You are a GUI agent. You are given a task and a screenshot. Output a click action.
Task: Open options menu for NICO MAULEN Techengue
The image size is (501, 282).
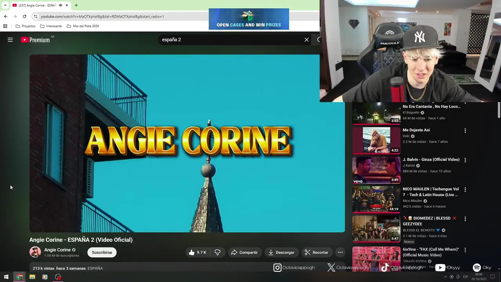pos(465,190)
